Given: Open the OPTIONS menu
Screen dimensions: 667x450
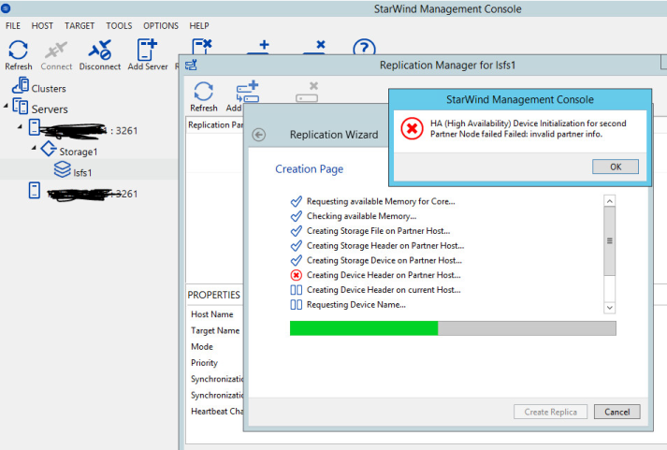Looking at the screenshot, I should tap(160, 26).
